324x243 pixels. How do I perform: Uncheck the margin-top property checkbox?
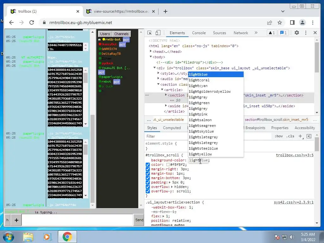[x=147, y=174]
